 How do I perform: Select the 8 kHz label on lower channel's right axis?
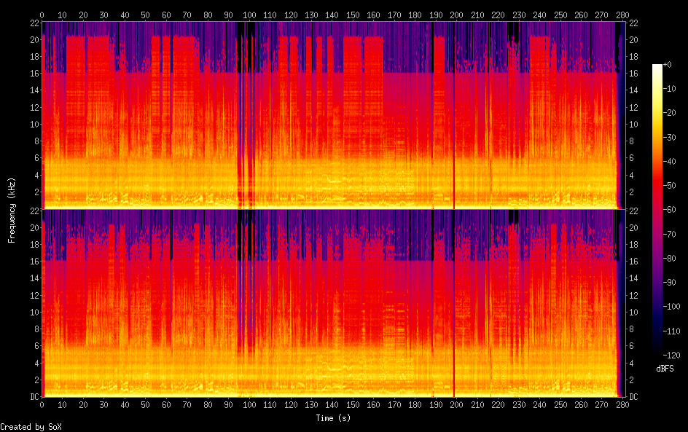click(x=633, y=329)
